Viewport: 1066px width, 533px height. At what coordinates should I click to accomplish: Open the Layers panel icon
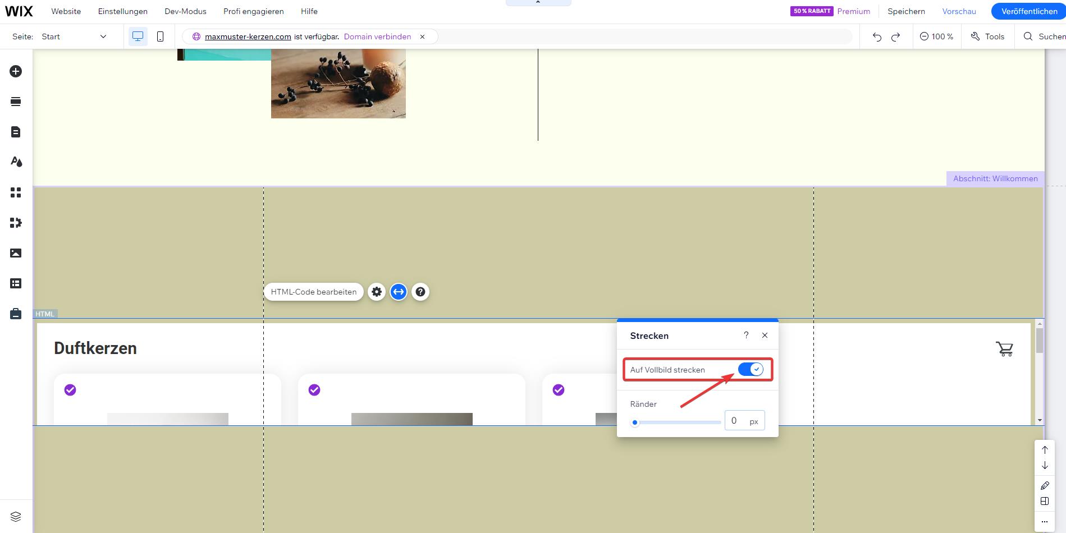(x=16, y=516)
